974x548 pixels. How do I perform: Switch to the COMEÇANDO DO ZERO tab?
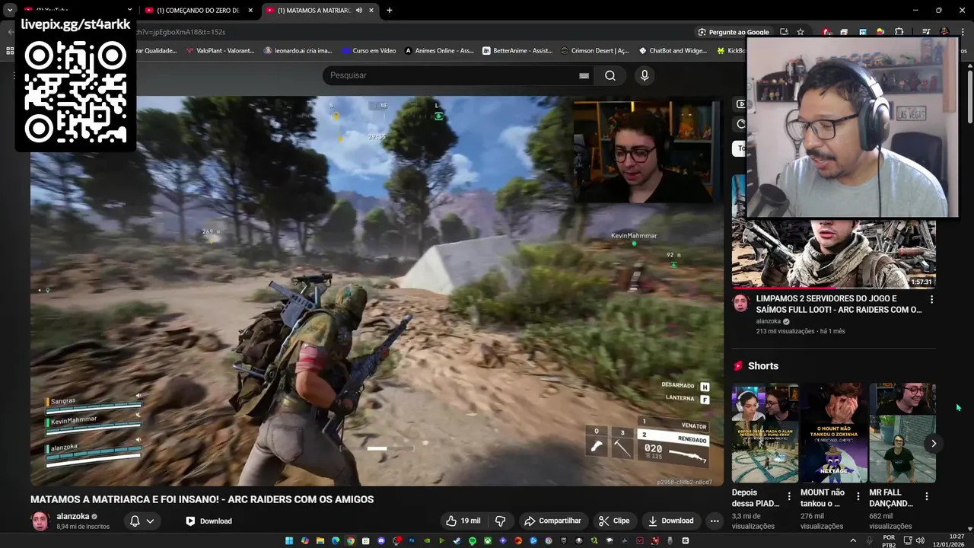[198, 11]
